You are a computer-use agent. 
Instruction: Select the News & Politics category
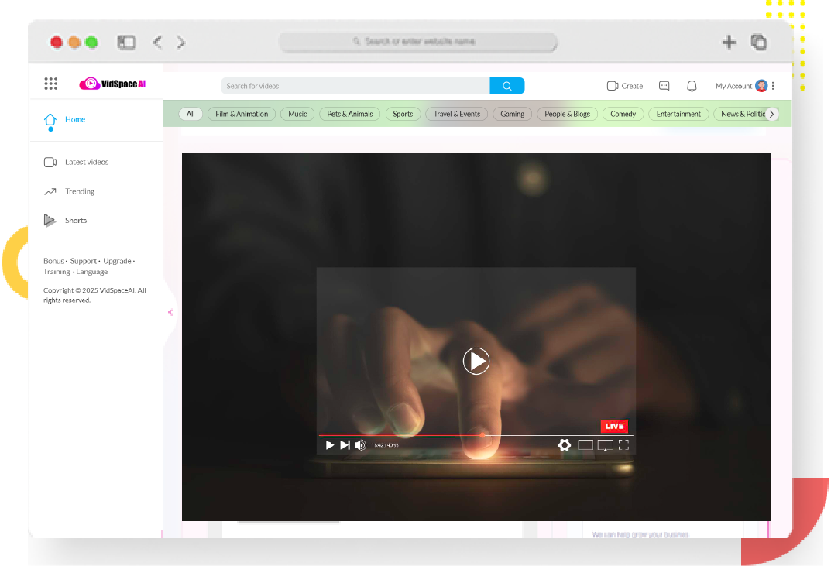[x=743, y=114]
